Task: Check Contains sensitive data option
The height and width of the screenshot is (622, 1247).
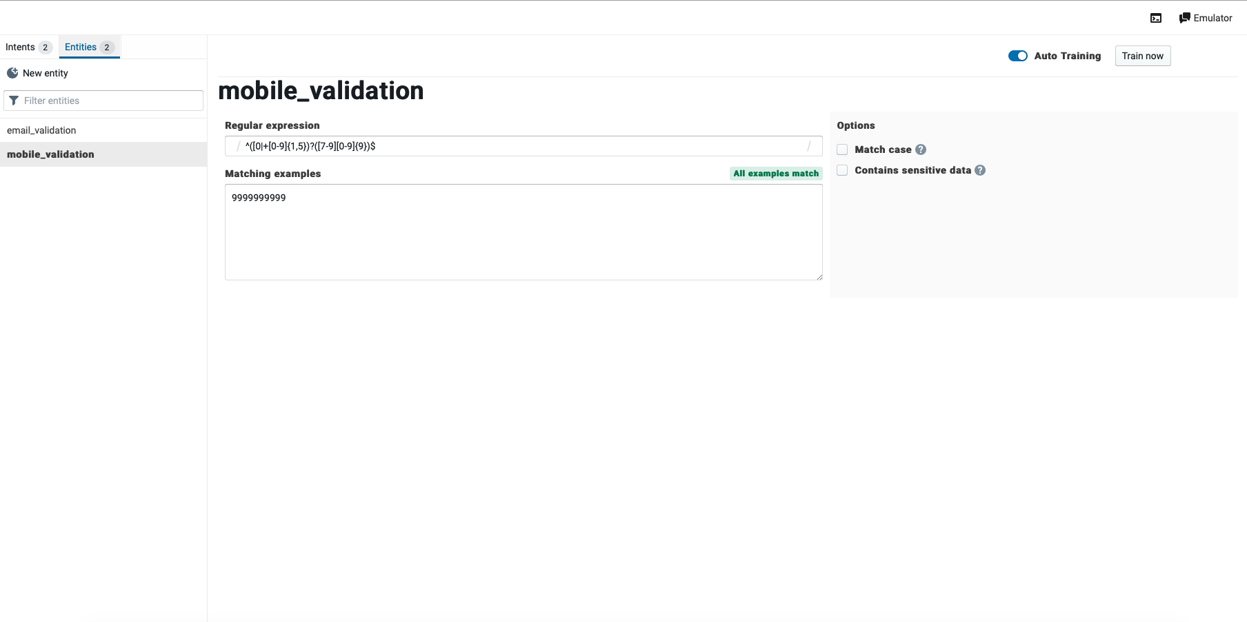Action: (x=842, y=170)
